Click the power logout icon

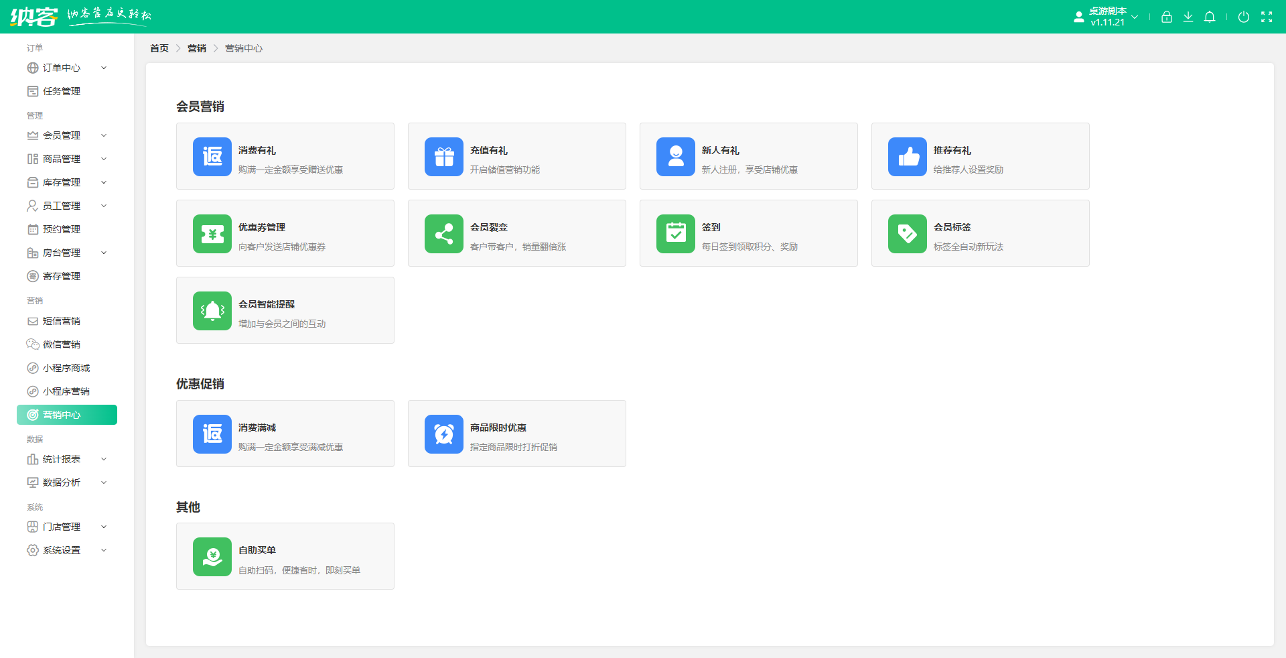pyautogui.click(x=1243, y=17)
